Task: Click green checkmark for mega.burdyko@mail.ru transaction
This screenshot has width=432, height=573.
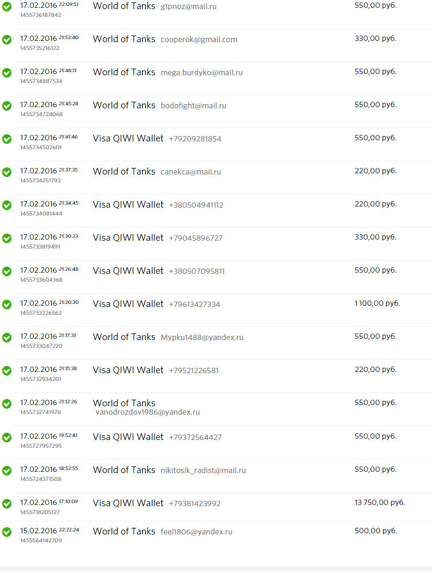Action: [x=7, y=73]
